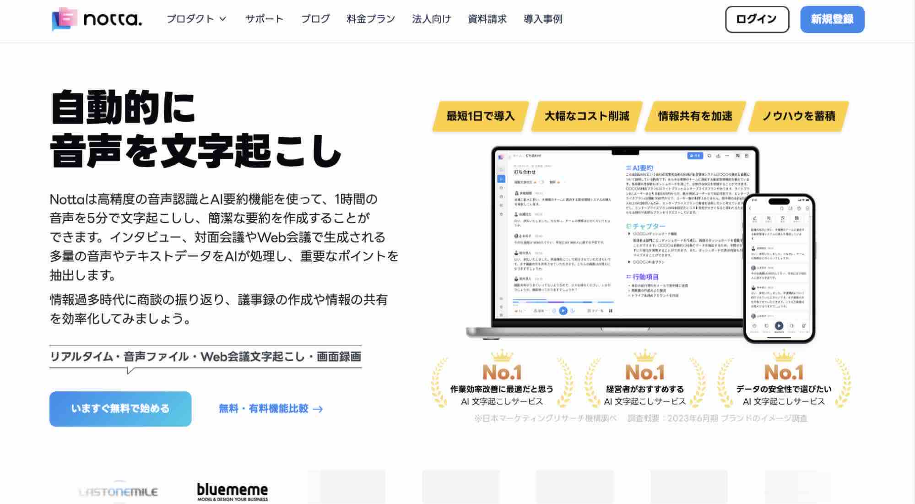This screenshot has width=915, height=504.
Task: Click the LASTONEMILE company logo
Action: click(119, 492)
